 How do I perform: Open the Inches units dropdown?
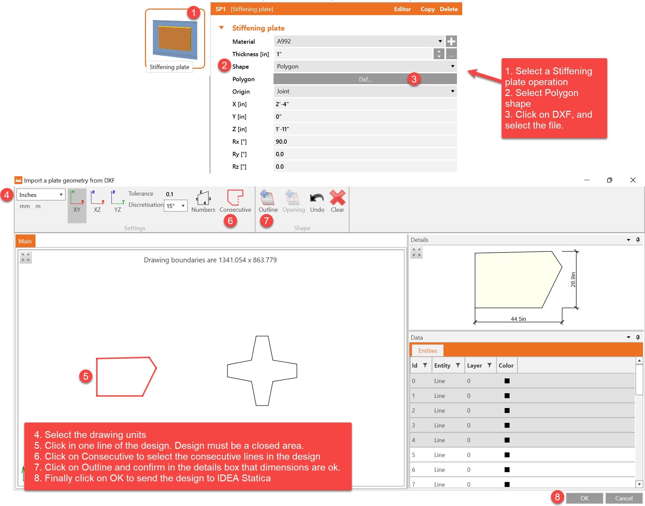point(41,195)
